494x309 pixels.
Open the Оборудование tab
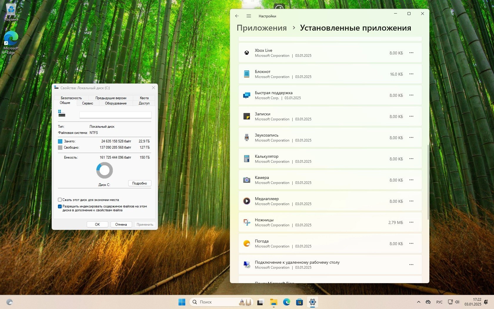click(x=116, y=103)
